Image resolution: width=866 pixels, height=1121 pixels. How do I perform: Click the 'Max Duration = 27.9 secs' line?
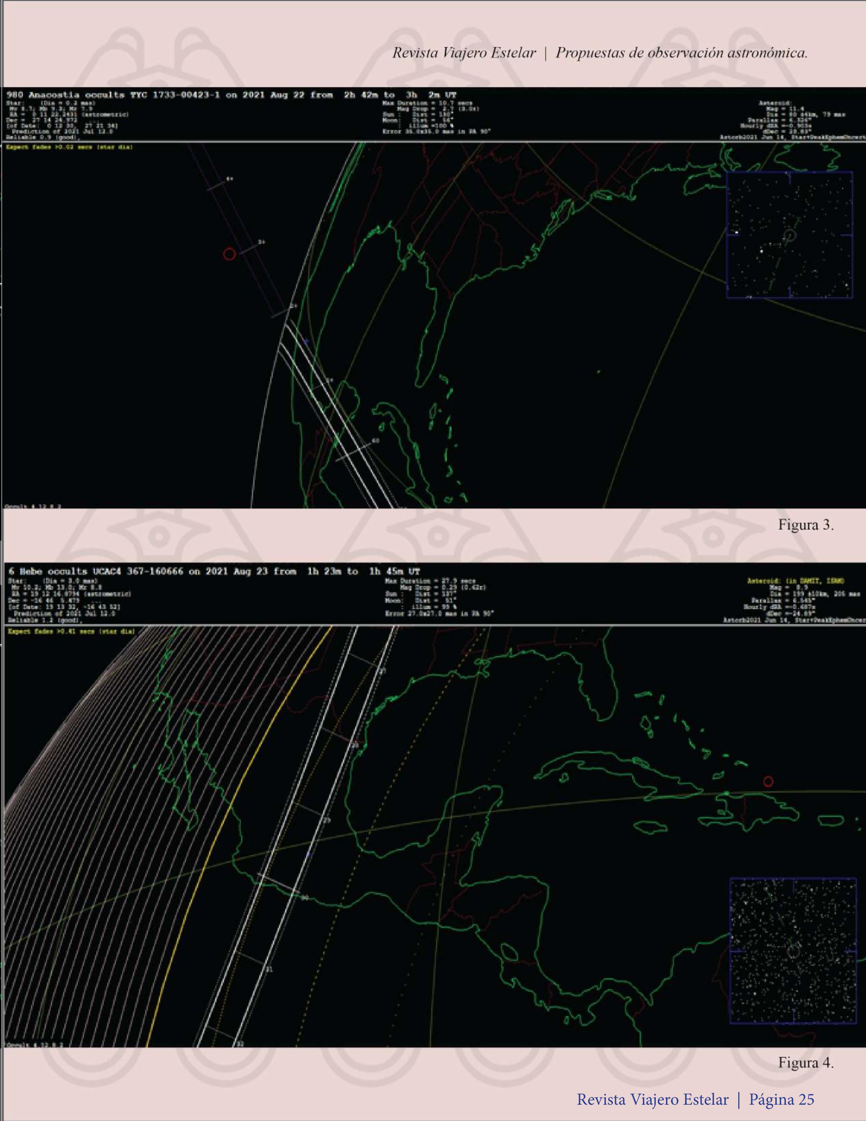click(x=430, y=581)
